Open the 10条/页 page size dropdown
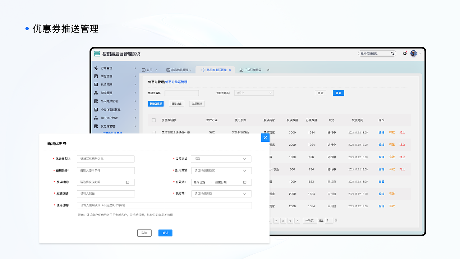 (310, 221)
